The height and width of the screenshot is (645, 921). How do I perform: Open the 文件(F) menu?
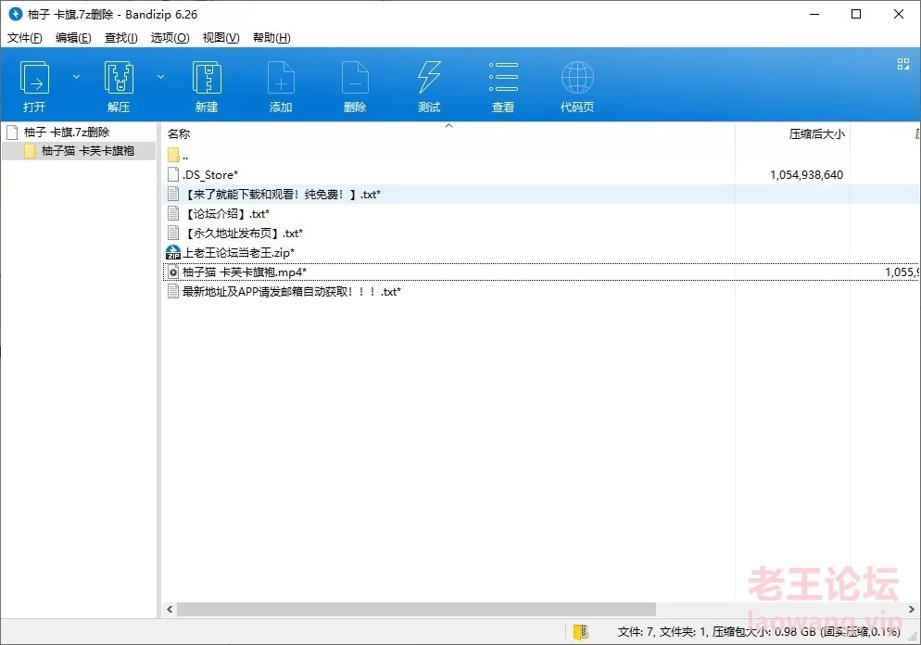[25, 38]
